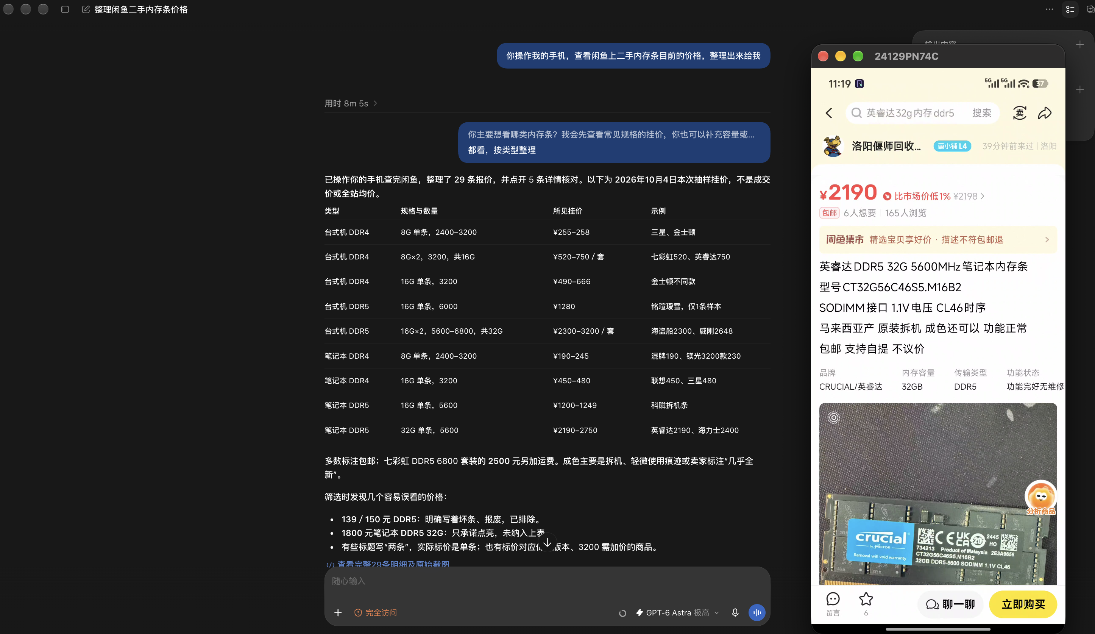Open the Crucial memory product photo
Screen dimensions: 1095x634
[x=938, y=494]
